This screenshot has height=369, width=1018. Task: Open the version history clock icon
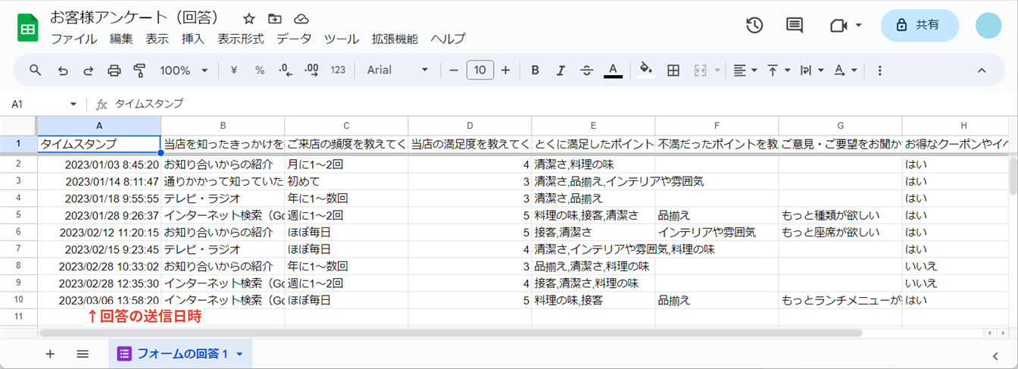tap(754, 25)
